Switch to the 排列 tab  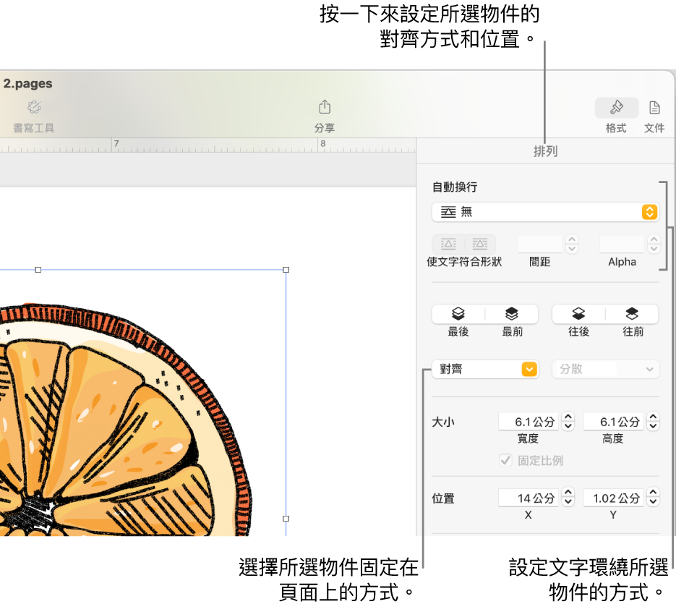(545, 151)
